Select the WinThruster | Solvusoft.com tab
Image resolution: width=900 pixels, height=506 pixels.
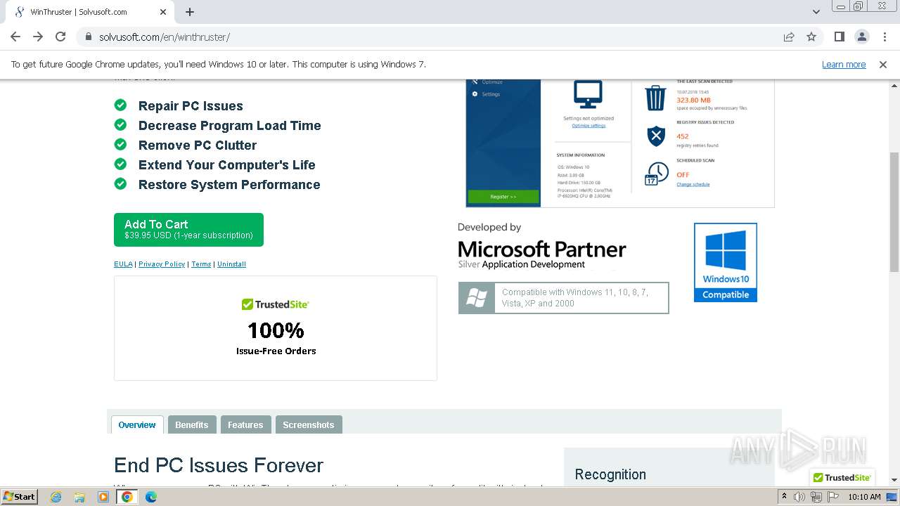pos(90,12)
